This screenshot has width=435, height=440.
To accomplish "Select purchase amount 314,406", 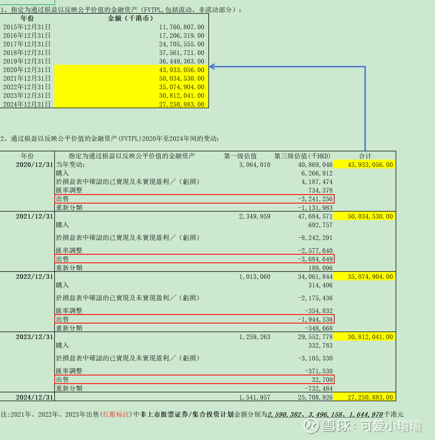I will [x=320, y=285].
